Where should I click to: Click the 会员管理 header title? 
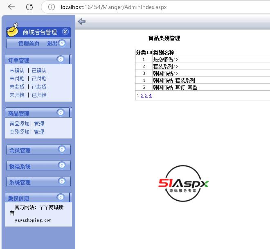click(20, 150)
